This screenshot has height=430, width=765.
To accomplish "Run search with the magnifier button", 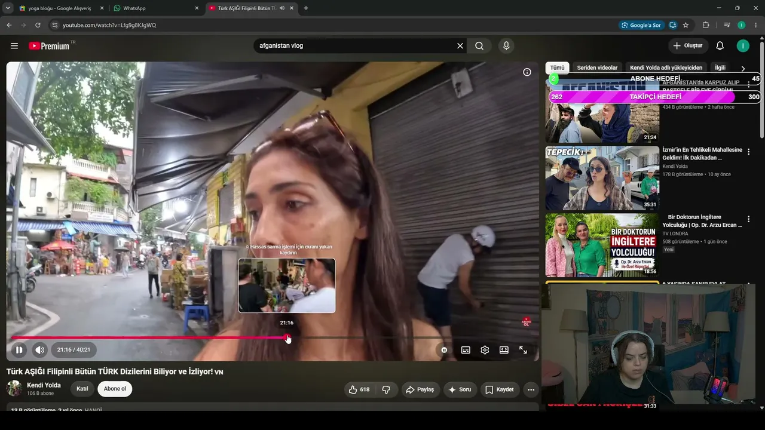I will click(x=479, y=46).
